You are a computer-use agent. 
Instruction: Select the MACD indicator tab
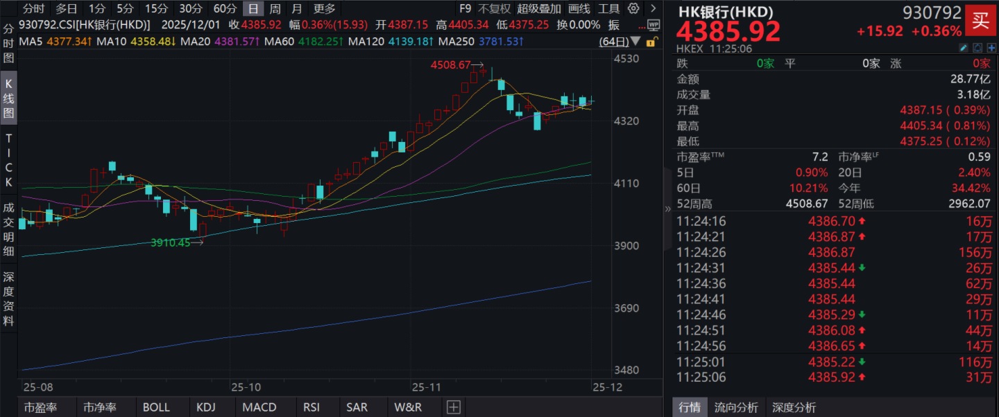pyautogui.click(x=259, y=407)
